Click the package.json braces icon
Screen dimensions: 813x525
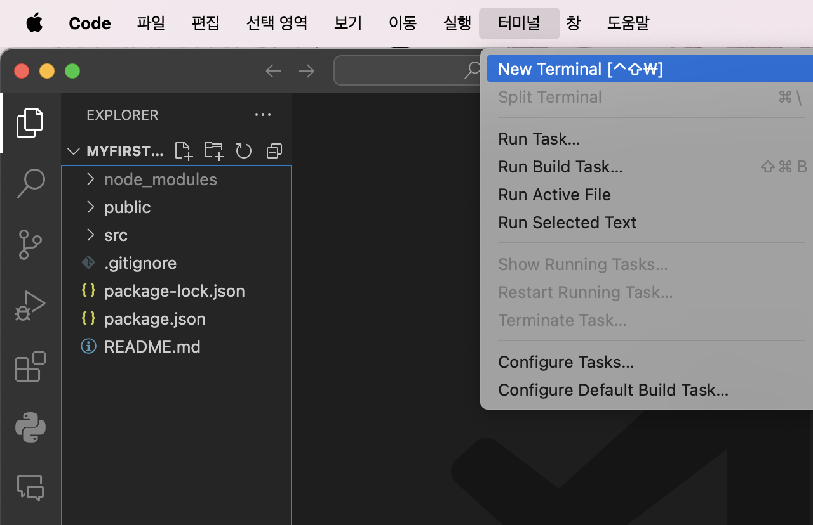click(89, 318)
